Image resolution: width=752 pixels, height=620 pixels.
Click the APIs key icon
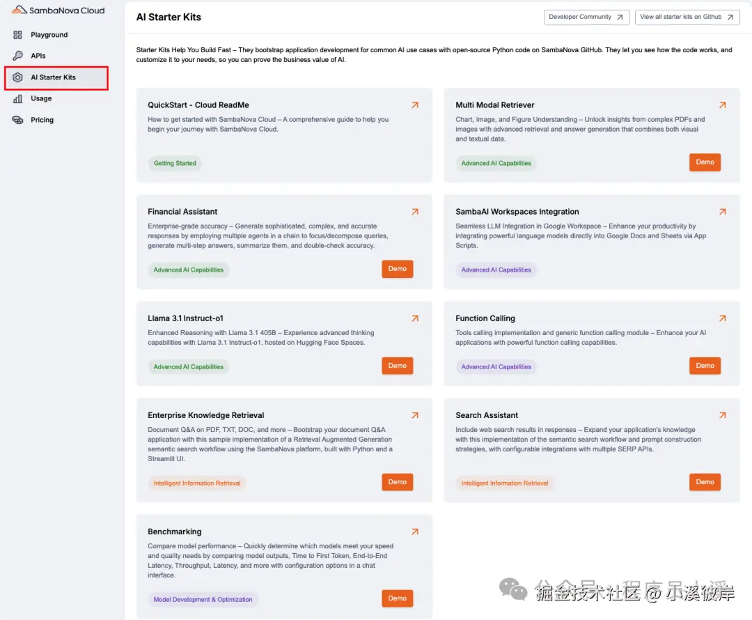tap(17, 56)
